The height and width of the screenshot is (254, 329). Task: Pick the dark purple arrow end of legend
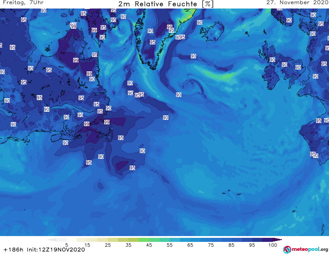[277, 240]
